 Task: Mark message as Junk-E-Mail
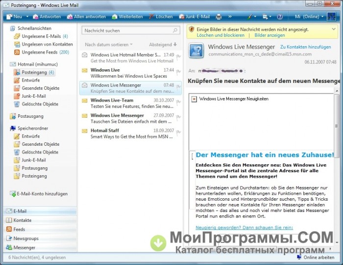pos(194,17)
